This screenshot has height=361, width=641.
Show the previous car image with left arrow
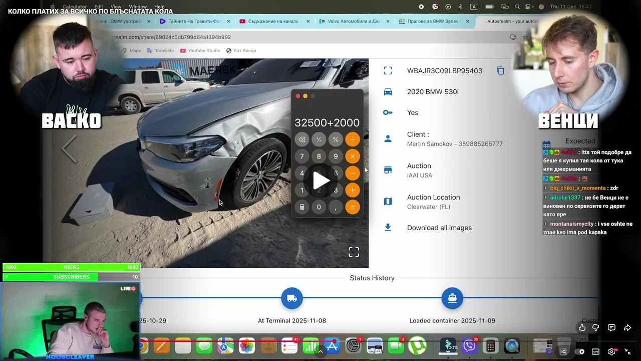click(x=69, y=149)
